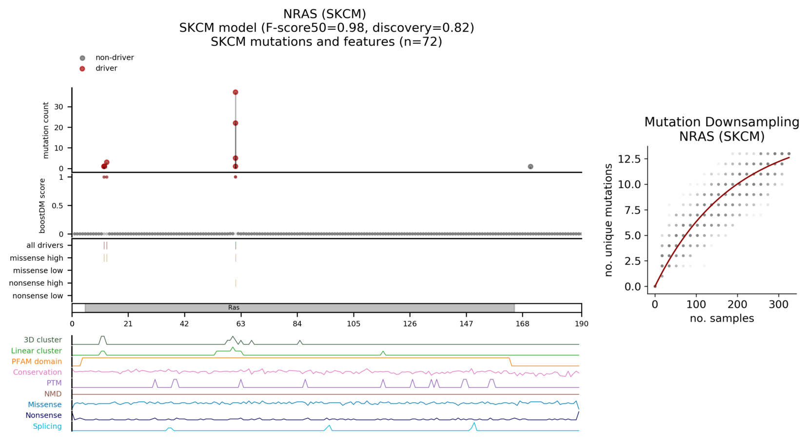806x441 pixels.
Task: Select the gray Ras domain bar
Action: 299,308
